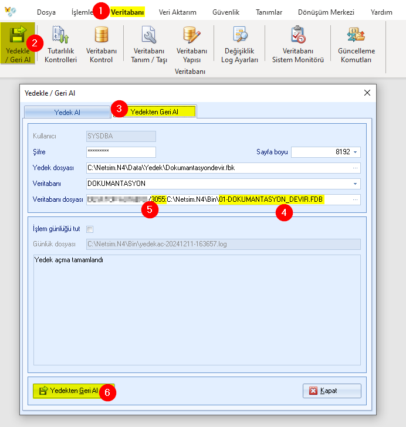Open Veritabanı Kontrol tool

click(101, 45)
